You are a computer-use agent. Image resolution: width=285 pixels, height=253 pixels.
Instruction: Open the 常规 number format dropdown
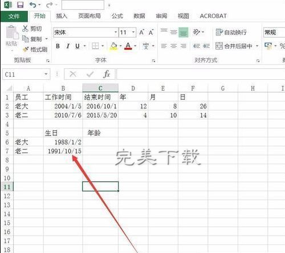(274, 32)
